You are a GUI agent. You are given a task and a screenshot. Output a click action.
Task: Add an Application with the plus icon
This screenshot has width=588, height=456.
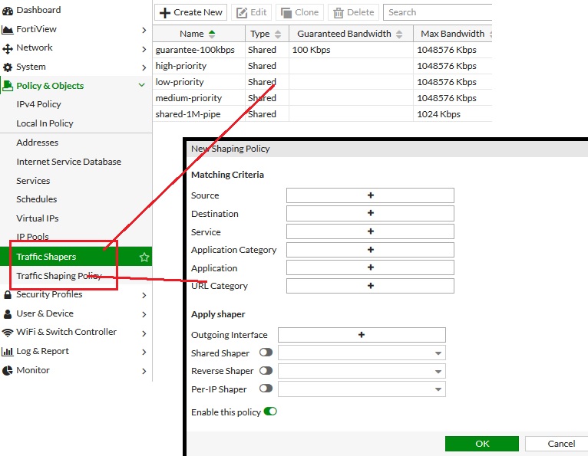[371, 267]
